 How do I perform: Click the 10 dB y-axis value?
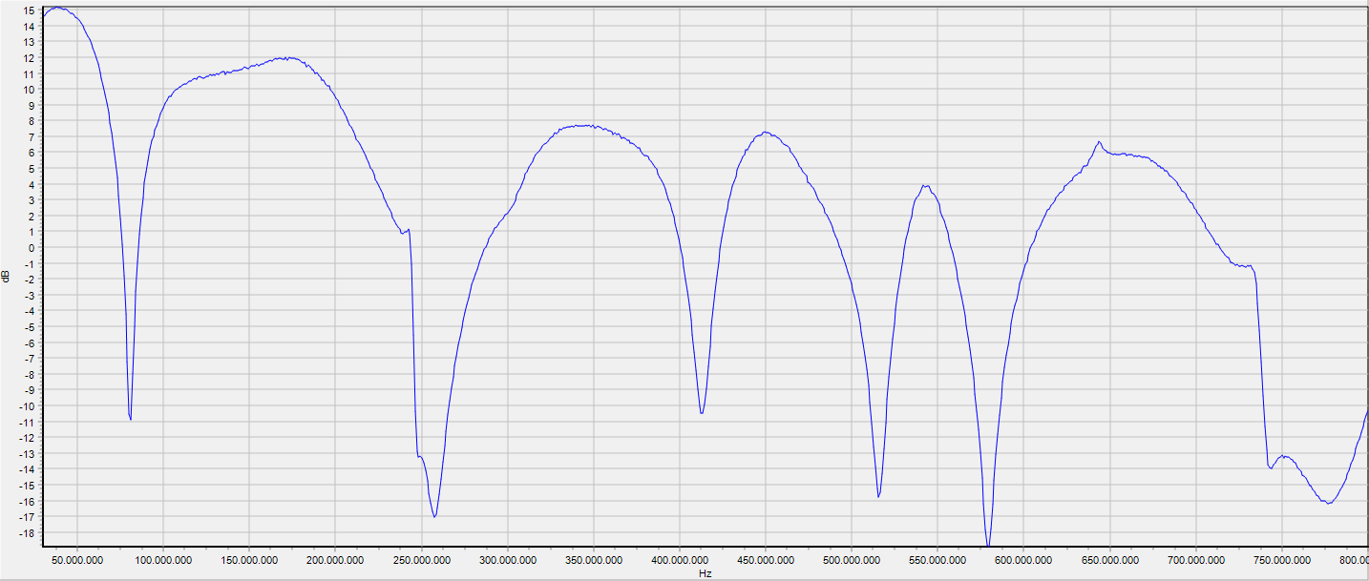pyautogui.click(x=30, y=90)
